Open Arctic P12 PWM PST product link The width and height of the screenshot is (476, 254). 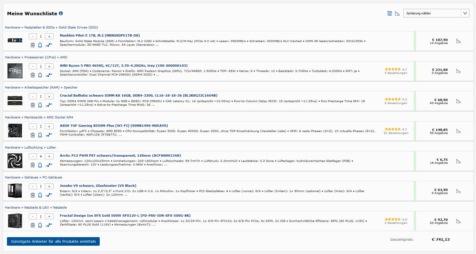[x=120, y=155]
